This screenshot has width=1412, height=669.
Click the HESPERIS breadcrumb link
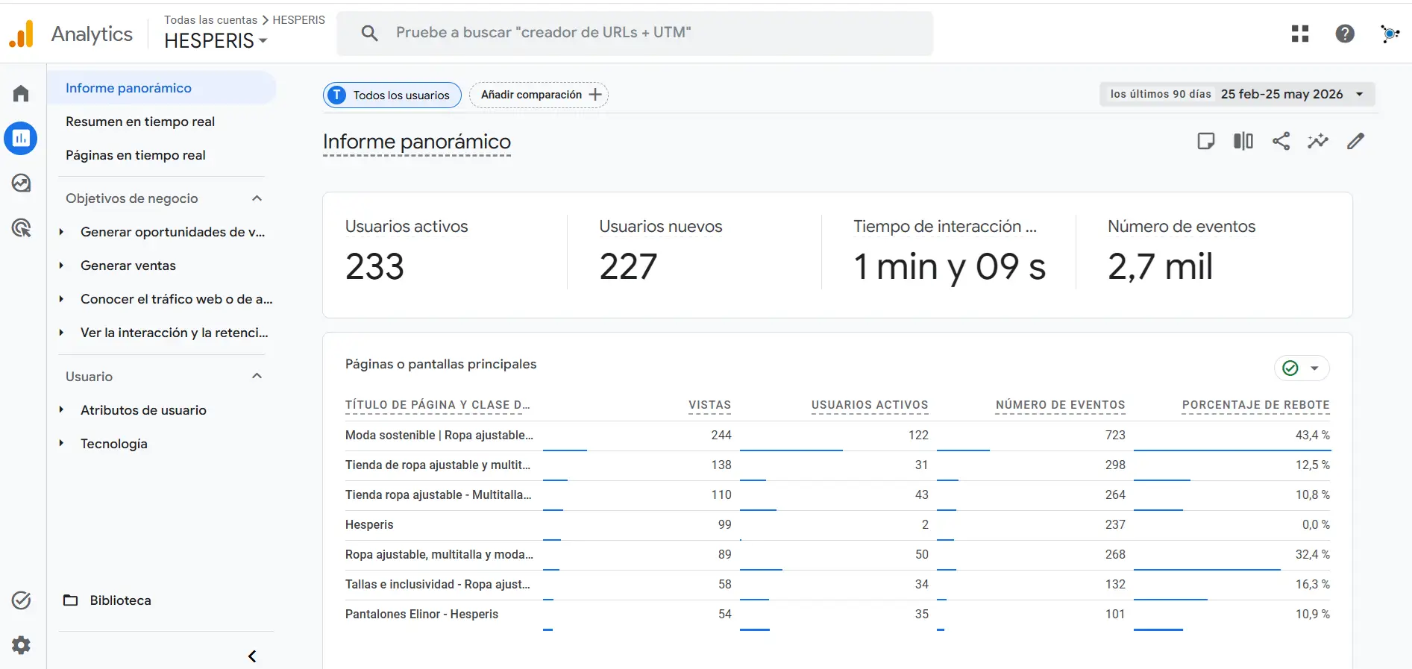coord(298,20)
